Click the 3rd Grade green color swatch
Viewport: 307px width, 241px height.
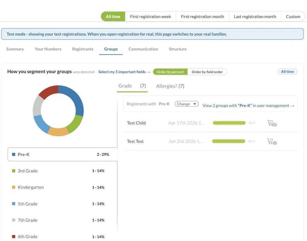14,171
